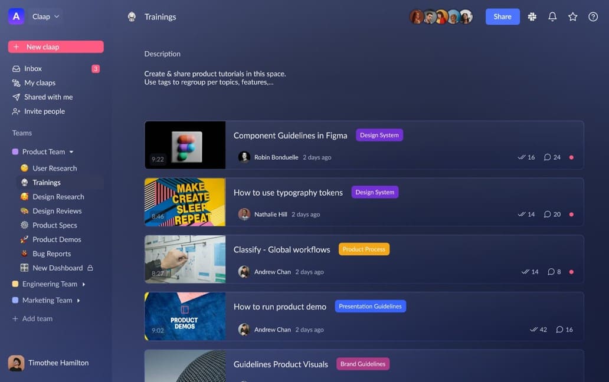Click the Design Reviews palette icon
This screenshot has width=609, height=382.
(x=24, y=211)
